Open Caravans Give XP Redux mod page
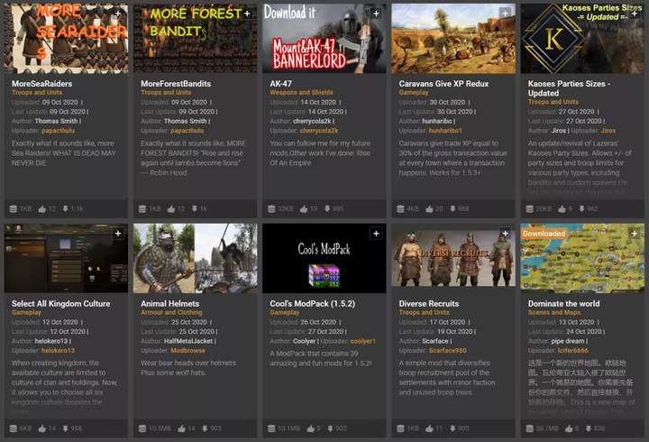Screen dimensions: 649x442 443,84
